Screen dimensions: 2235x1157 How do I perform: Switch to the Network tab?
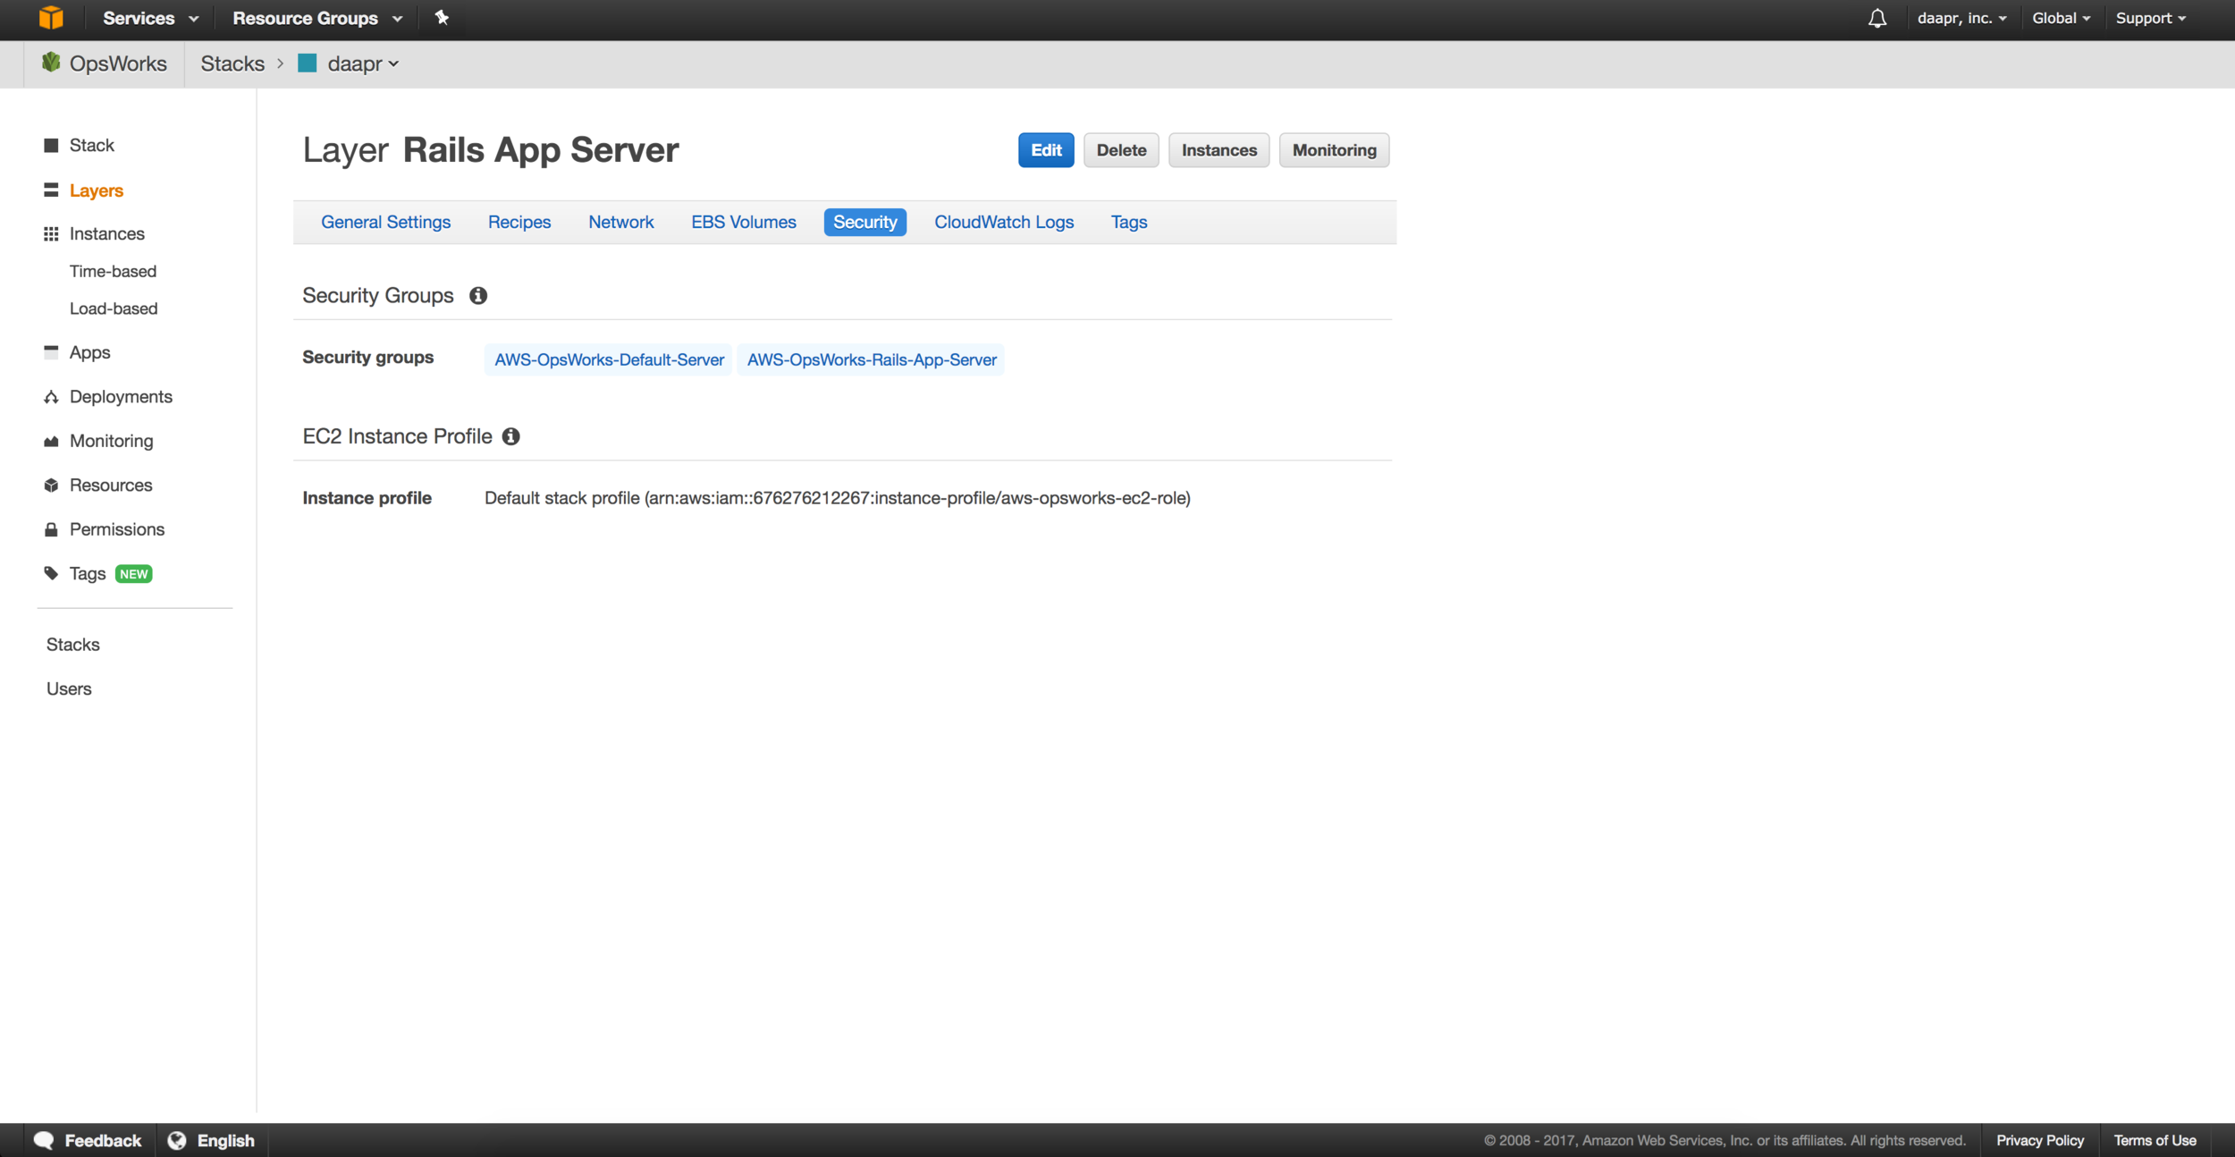coord(621,223)
